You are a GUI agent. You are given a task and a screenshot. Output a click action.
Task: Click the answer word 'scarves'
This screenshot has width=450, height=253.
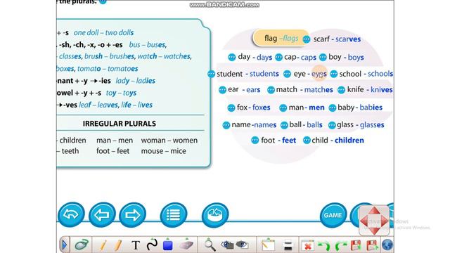click(x=348, y=39)
